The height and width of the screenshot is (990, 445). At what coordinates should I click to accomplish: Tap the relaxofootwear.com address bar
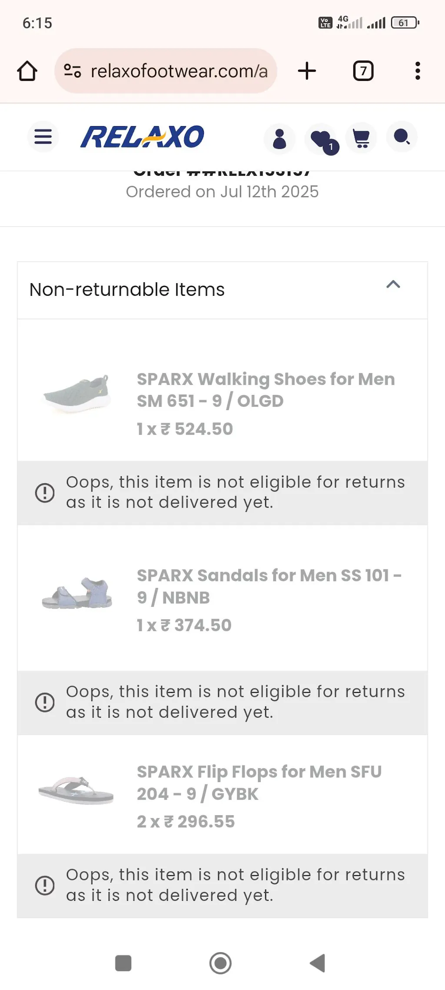[179, 71]
